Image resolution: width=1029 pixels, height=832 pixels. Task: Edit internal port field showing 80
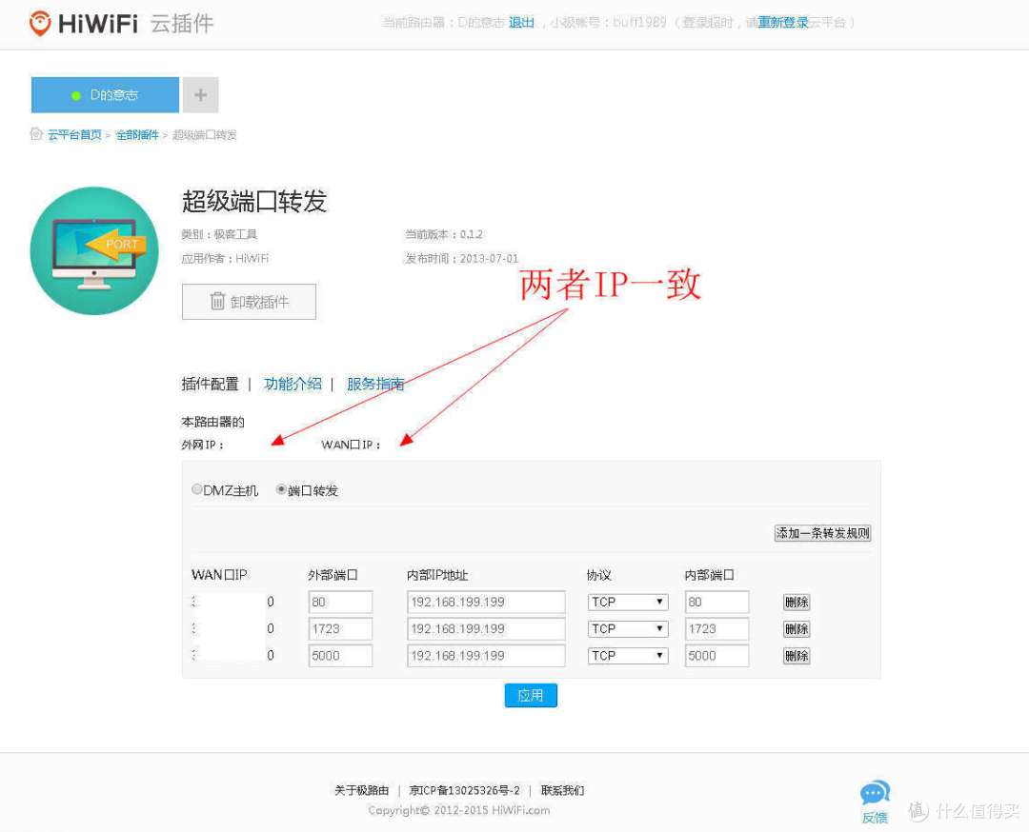click(x=716, y=602)
